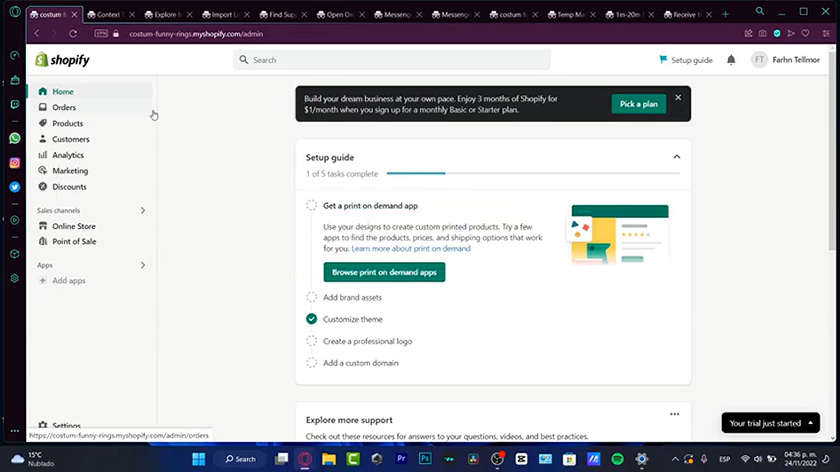The width and height of the screenshot is (840, 472).
Task: Open File Explorer from the taskbar
Action: tap(329, 459)
